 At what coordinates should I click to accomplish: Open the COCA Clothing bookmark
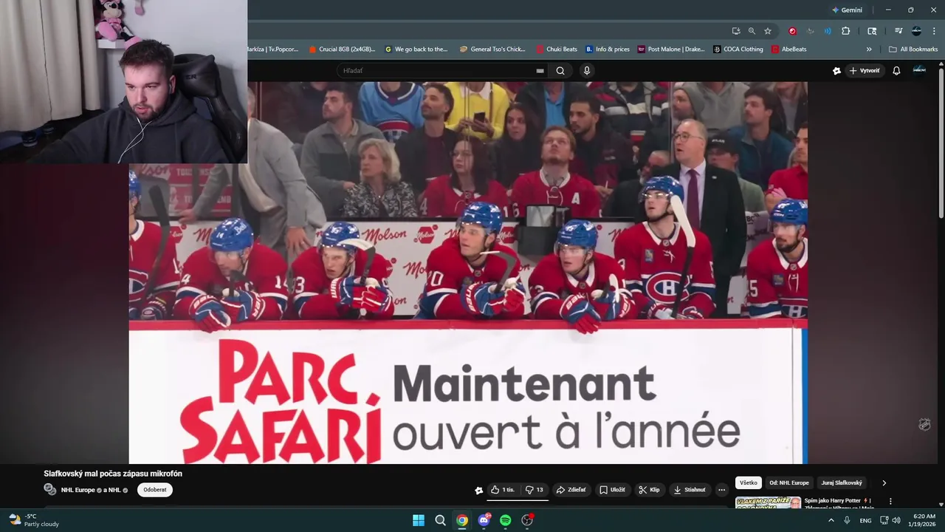738,50
